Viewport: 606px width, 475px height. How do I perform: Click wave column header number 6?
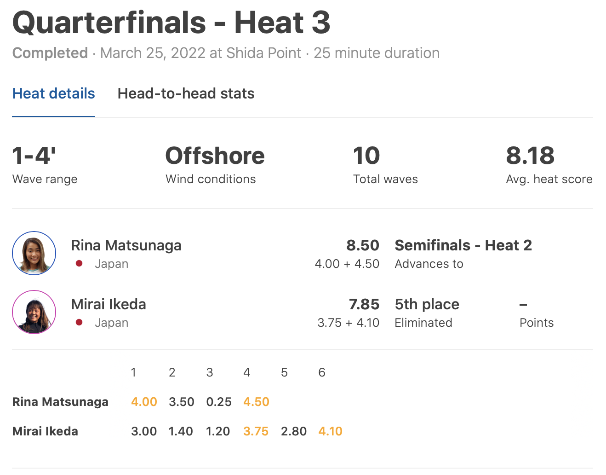(x=322, y=372)
